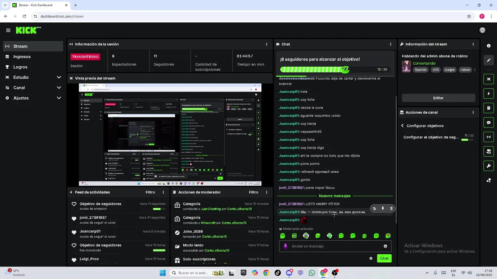The image size is (497, 279).
Task: Open Filtro in Acciones de moderador
Action: click(x=254, y=192)
